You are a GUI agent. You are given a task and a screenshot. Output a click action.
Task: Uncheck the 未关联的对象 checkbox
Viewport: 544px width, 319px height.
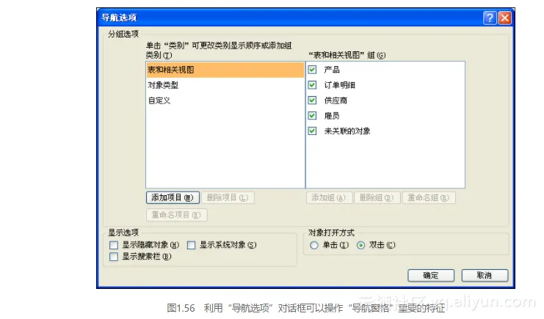(x=312, y=131)
